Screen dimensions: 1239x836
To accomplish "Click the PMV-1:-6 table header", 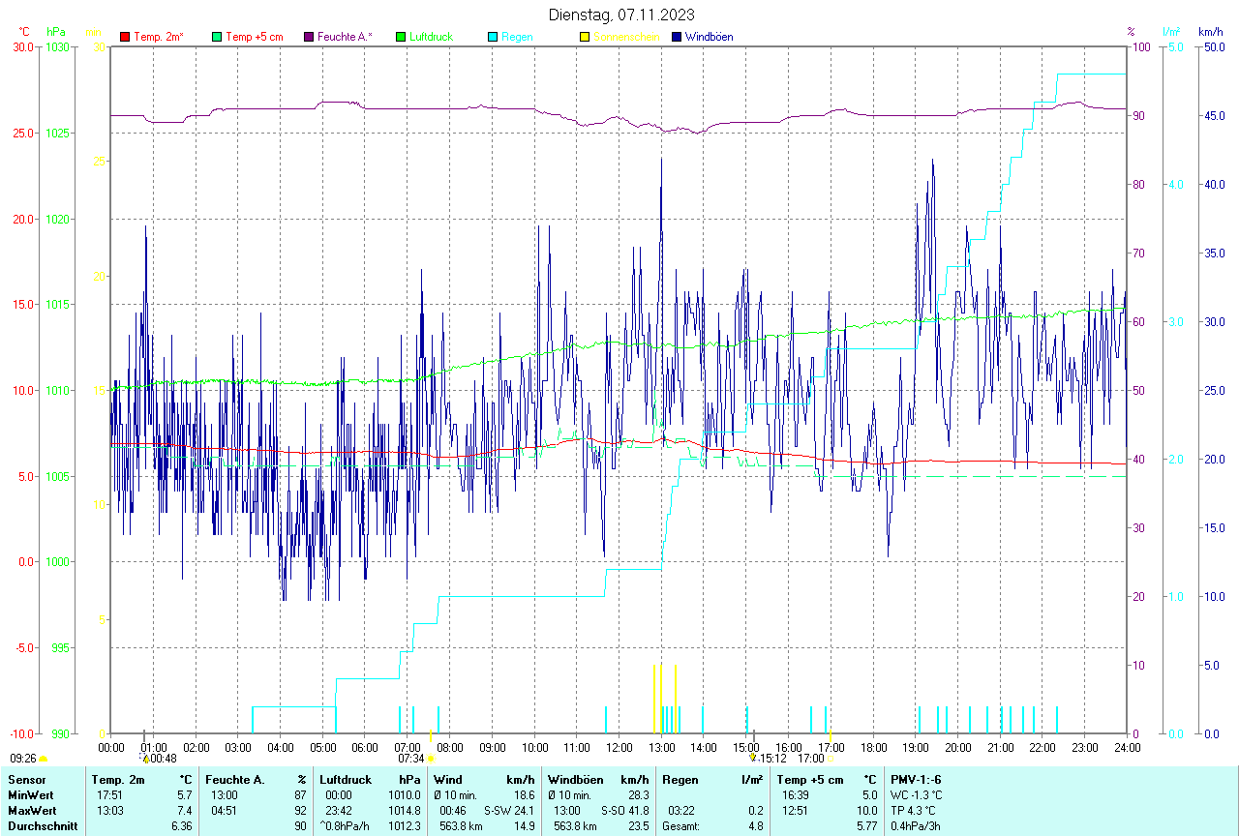I will [x=916, y=779].
